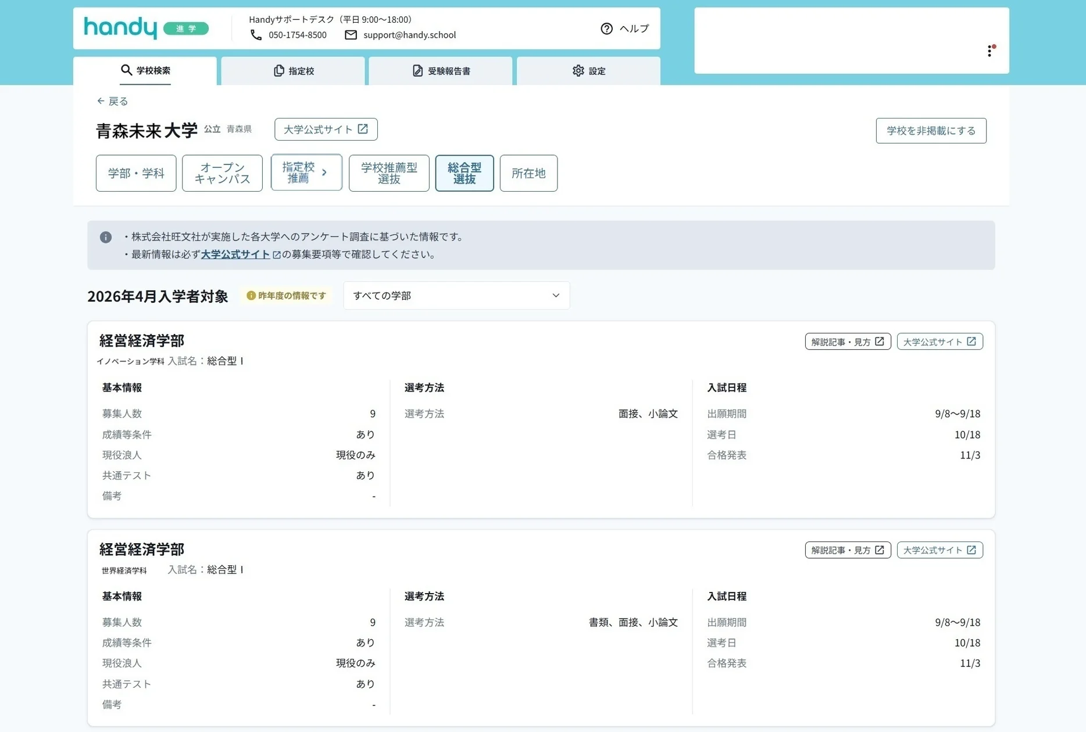Select the 総合型選抜 filter chip

(x=464, y=173)
